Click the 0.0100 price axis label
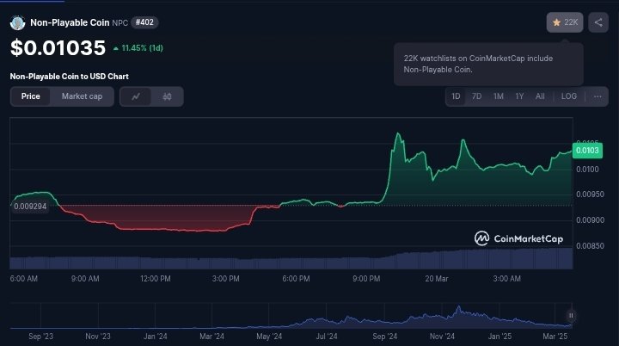The height and width of the screenshot is (346, 619). click(x=587, y=170)
